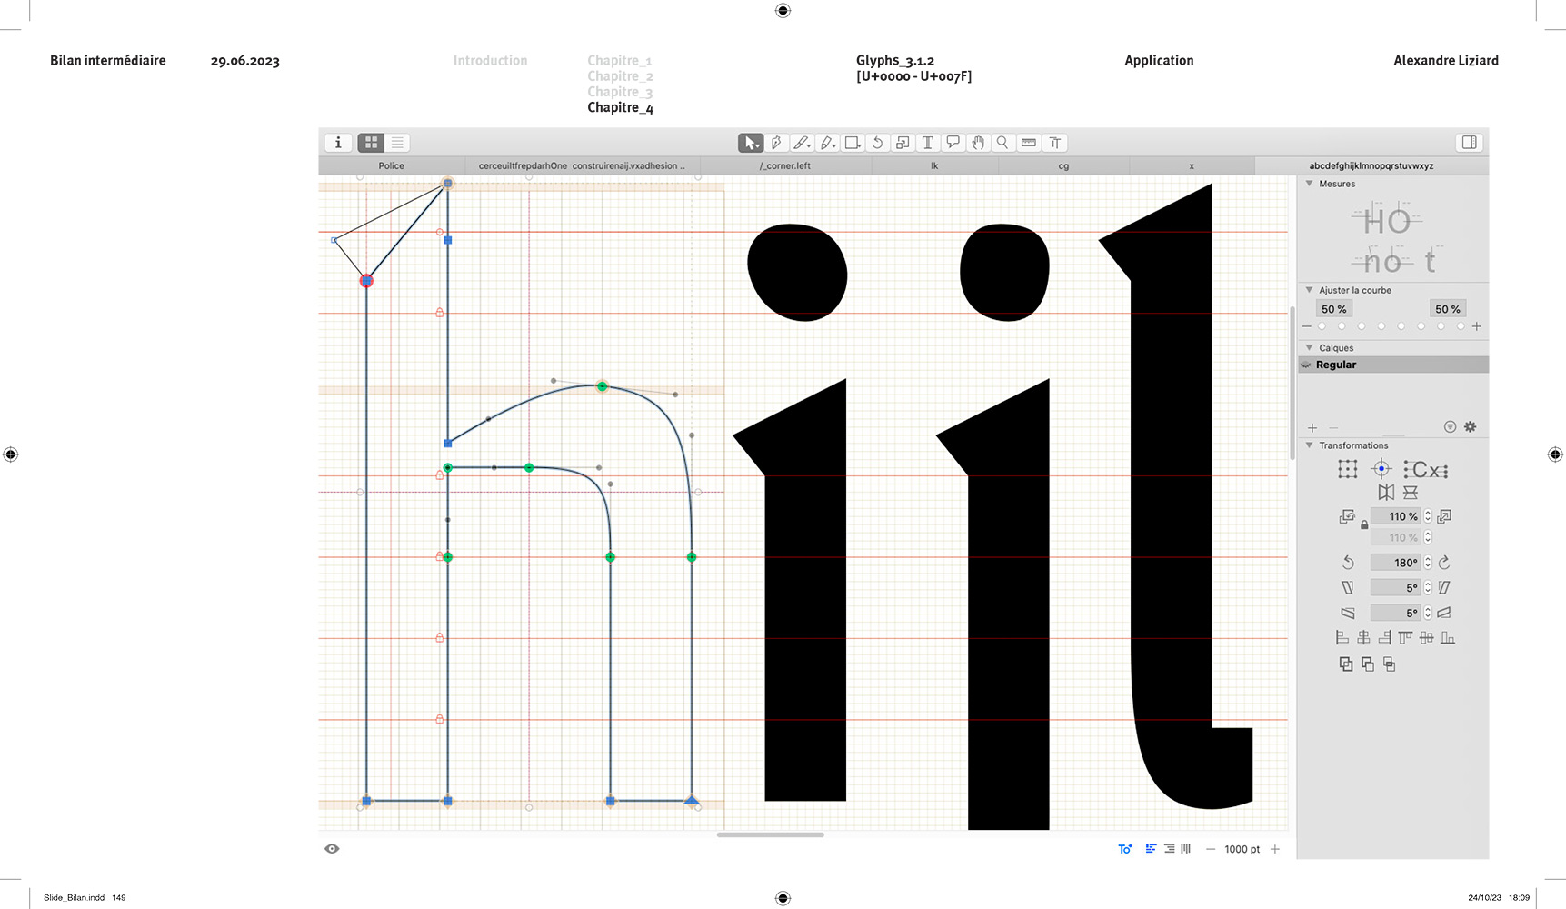Click the layers gear settings icon
This screenshot has height=909, width=1566.
pyautogui.click(x=1470, y=427)
